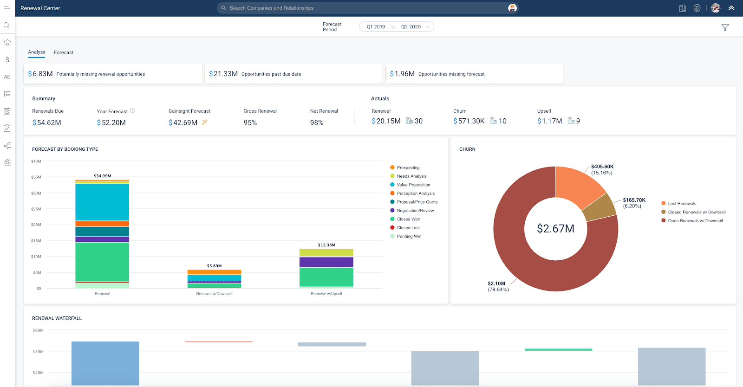This screenshot has width=743, height=387.
Task: Open the clipboard checkmark sidebar icon
Action: point(7,128)
